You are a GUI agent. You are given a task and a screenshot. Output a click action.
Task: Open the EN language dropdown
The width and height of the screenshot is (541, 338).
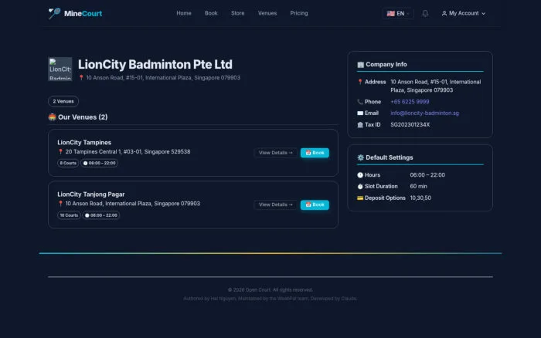(398, 13)
